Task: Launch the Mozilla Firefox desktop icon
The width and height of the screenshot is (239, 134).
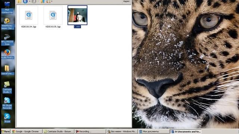Action: (x=7, y=54)
